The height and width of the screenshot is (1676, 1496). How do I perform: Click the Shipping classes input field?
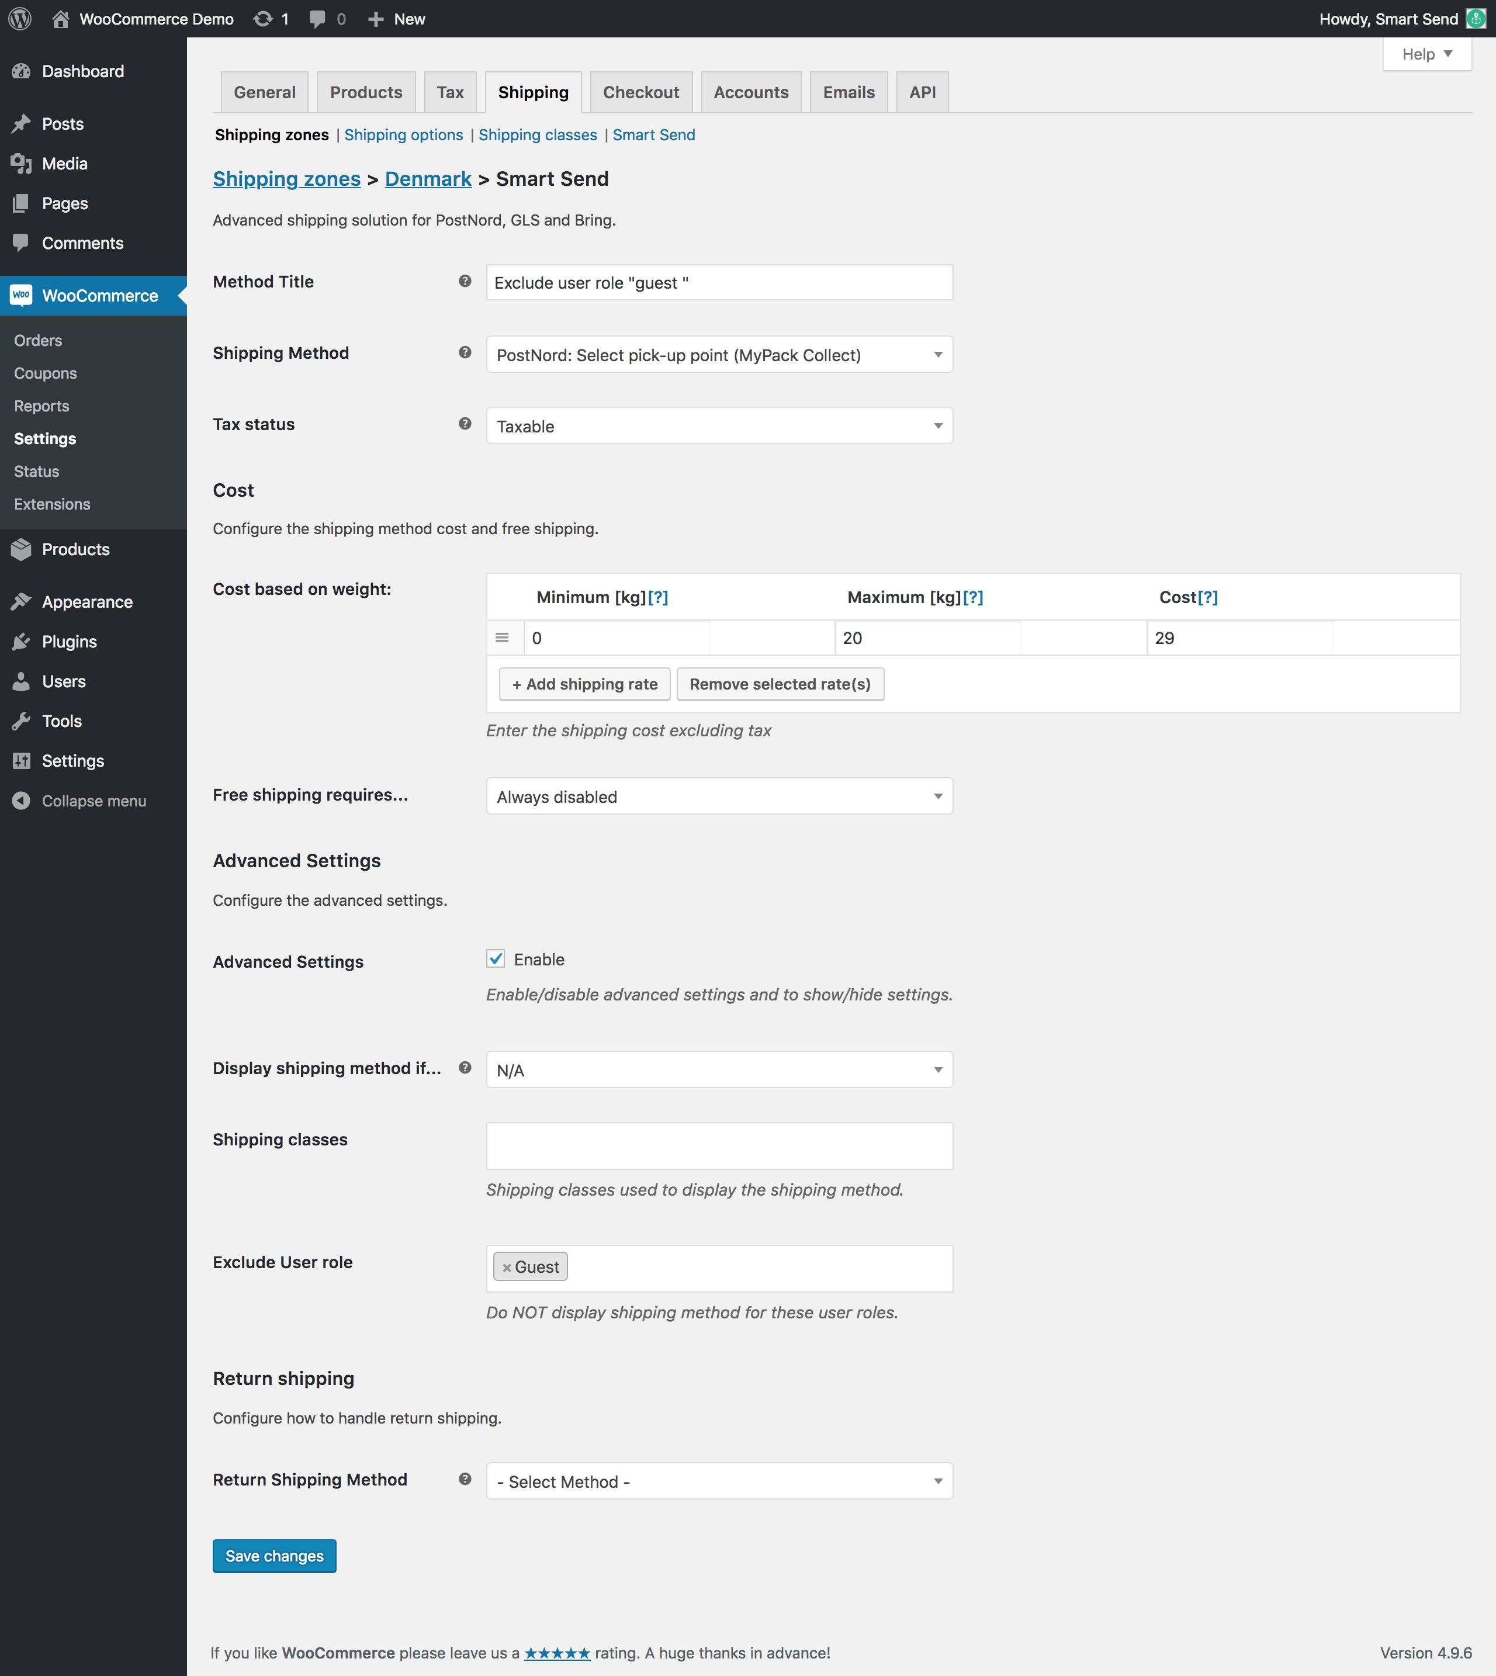tap(718, 1145)
